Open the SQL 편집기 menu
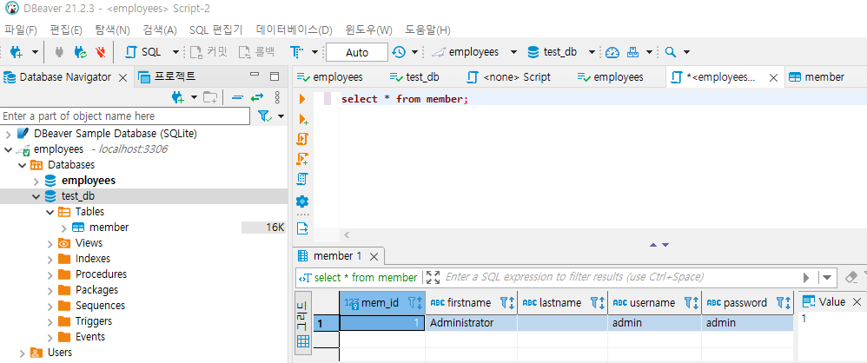The width and height of the screenshot is (867, 363). tap(215, 30)
